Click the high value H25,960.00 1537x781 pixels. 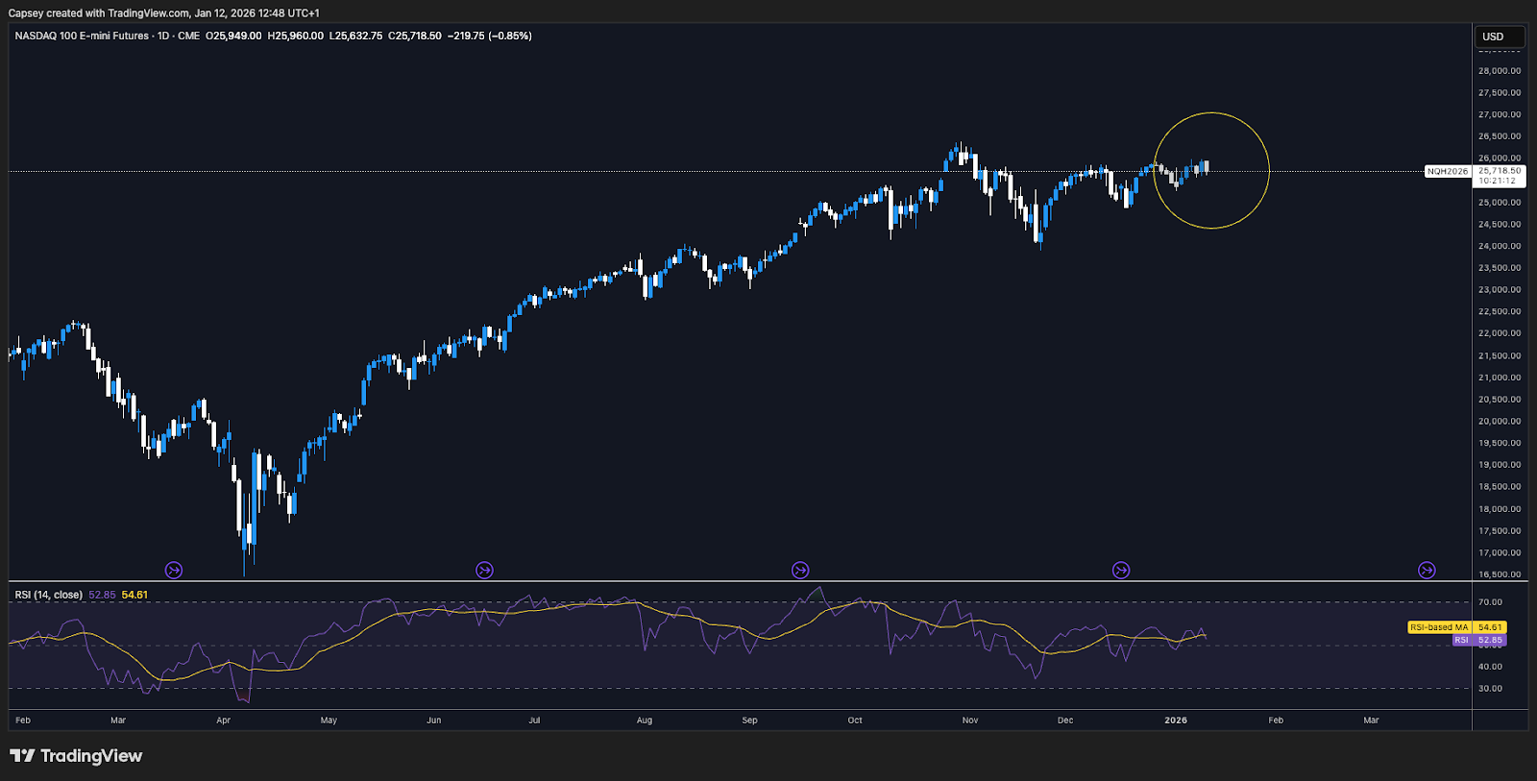296,36
